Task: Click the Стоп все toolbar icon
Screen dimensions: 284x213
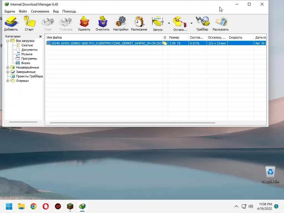Action: pos(66,23)
